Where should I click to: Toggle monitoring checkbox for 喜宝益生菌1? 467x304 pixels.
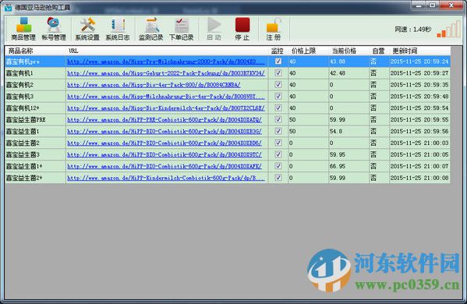point(278,131)
